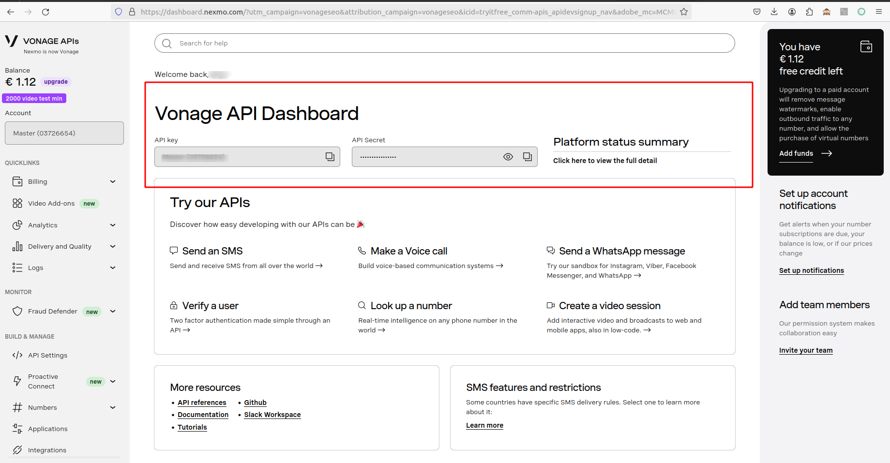
Task: Open the Send an SMS tile
Action: click(x=212, y=251)
